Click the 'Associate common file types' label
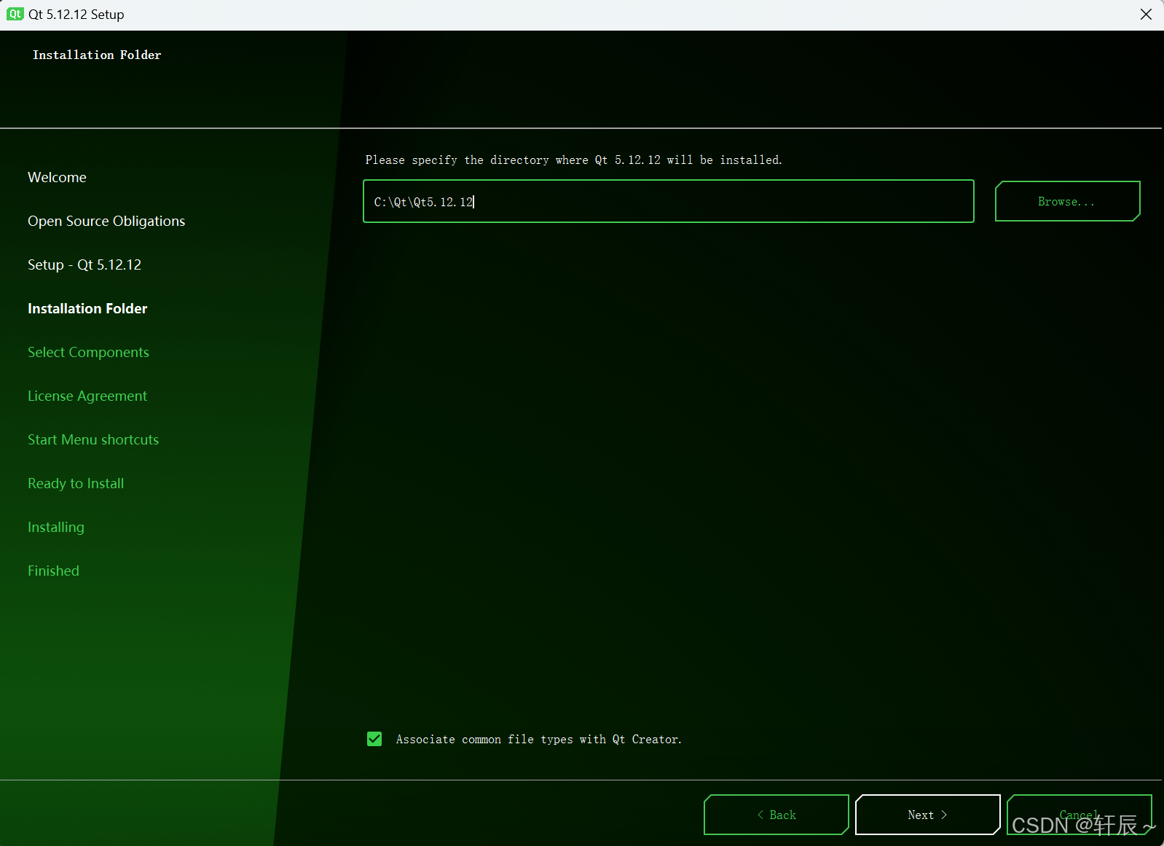This screenshot has height=846, width=1164. 539,739
